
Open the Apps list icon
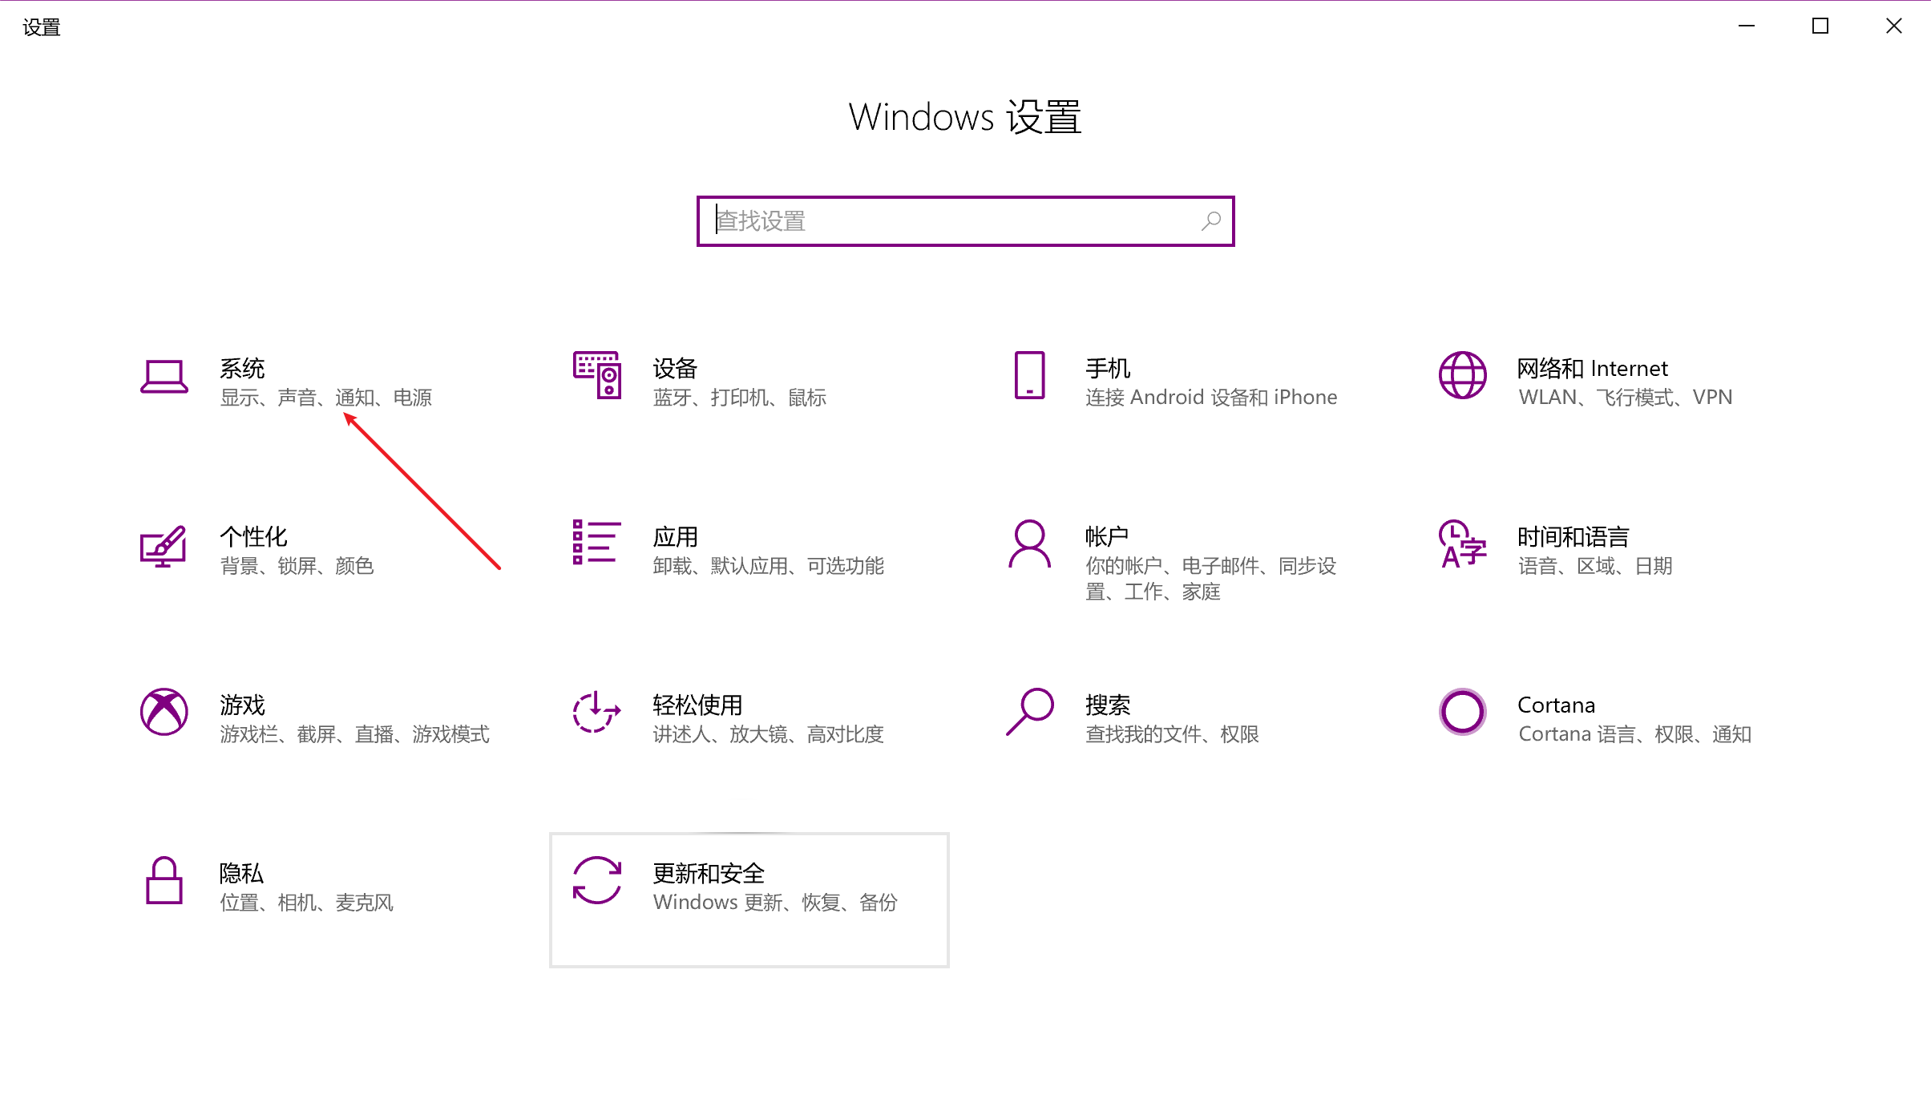596,543
